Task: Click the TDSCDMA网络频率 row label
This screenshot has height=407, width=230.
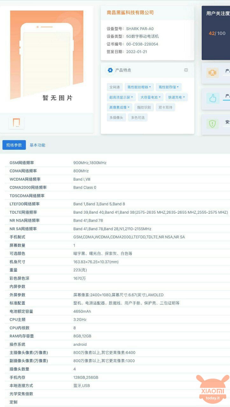Action: (x=27, y=196)
